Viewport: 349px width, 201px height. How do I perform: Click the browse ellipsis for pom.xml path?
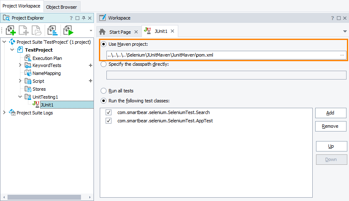tap(342, 55)
